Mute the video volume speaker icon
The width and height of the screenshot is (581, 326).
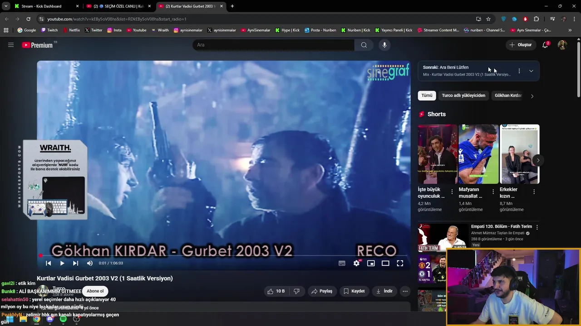[90, 263]
